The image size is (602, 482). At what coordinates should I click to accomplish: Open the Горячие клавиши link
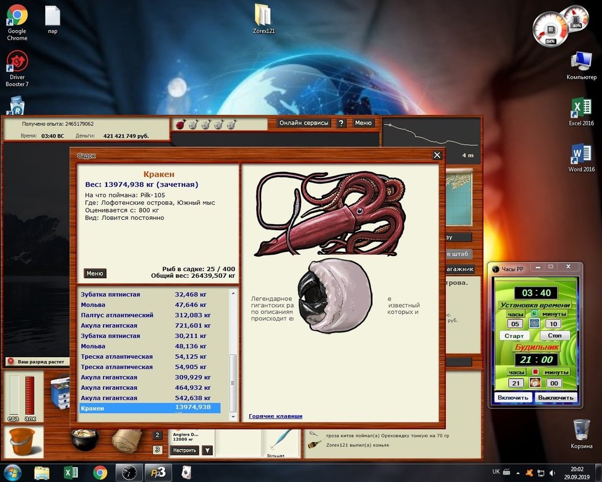[275, 416]
